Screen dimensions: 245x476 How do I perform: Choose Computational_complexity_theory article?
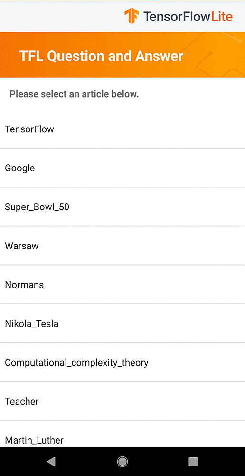click(122, 362)
